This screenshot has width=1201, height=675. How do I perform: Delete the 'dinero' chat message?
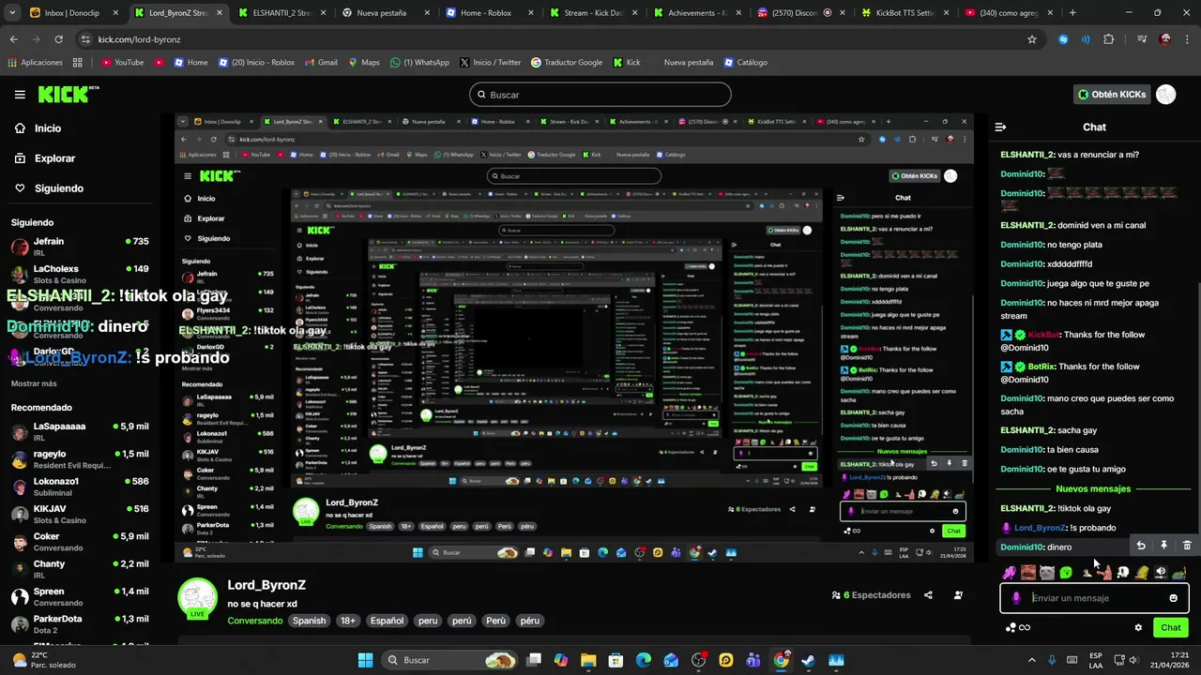point(1187,546)
